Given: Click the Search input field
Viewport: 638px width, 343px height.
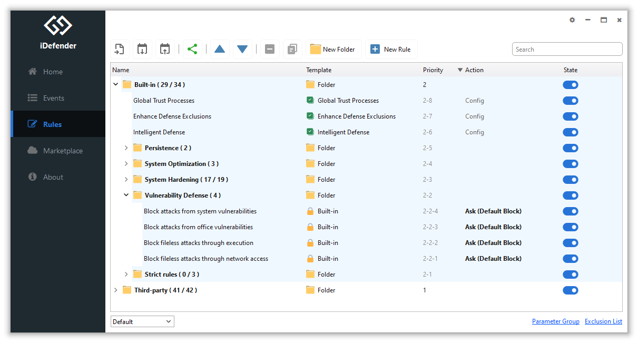Looking at the screenshot, I should pos(567,50).
